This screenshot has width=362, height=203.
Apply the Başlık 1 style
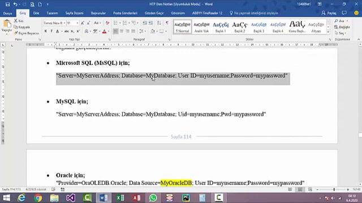(221, 27)
